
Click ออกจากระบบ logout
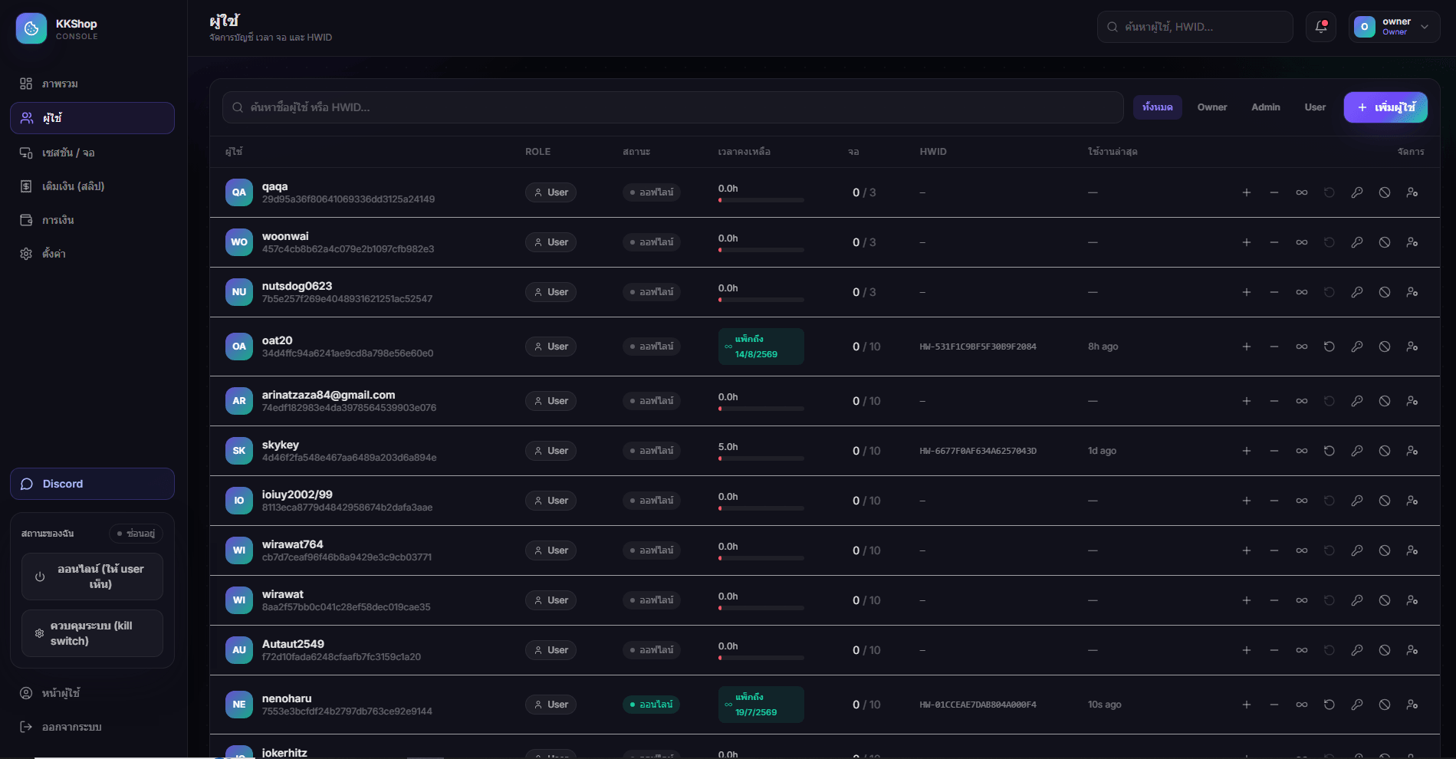point(92,727)
